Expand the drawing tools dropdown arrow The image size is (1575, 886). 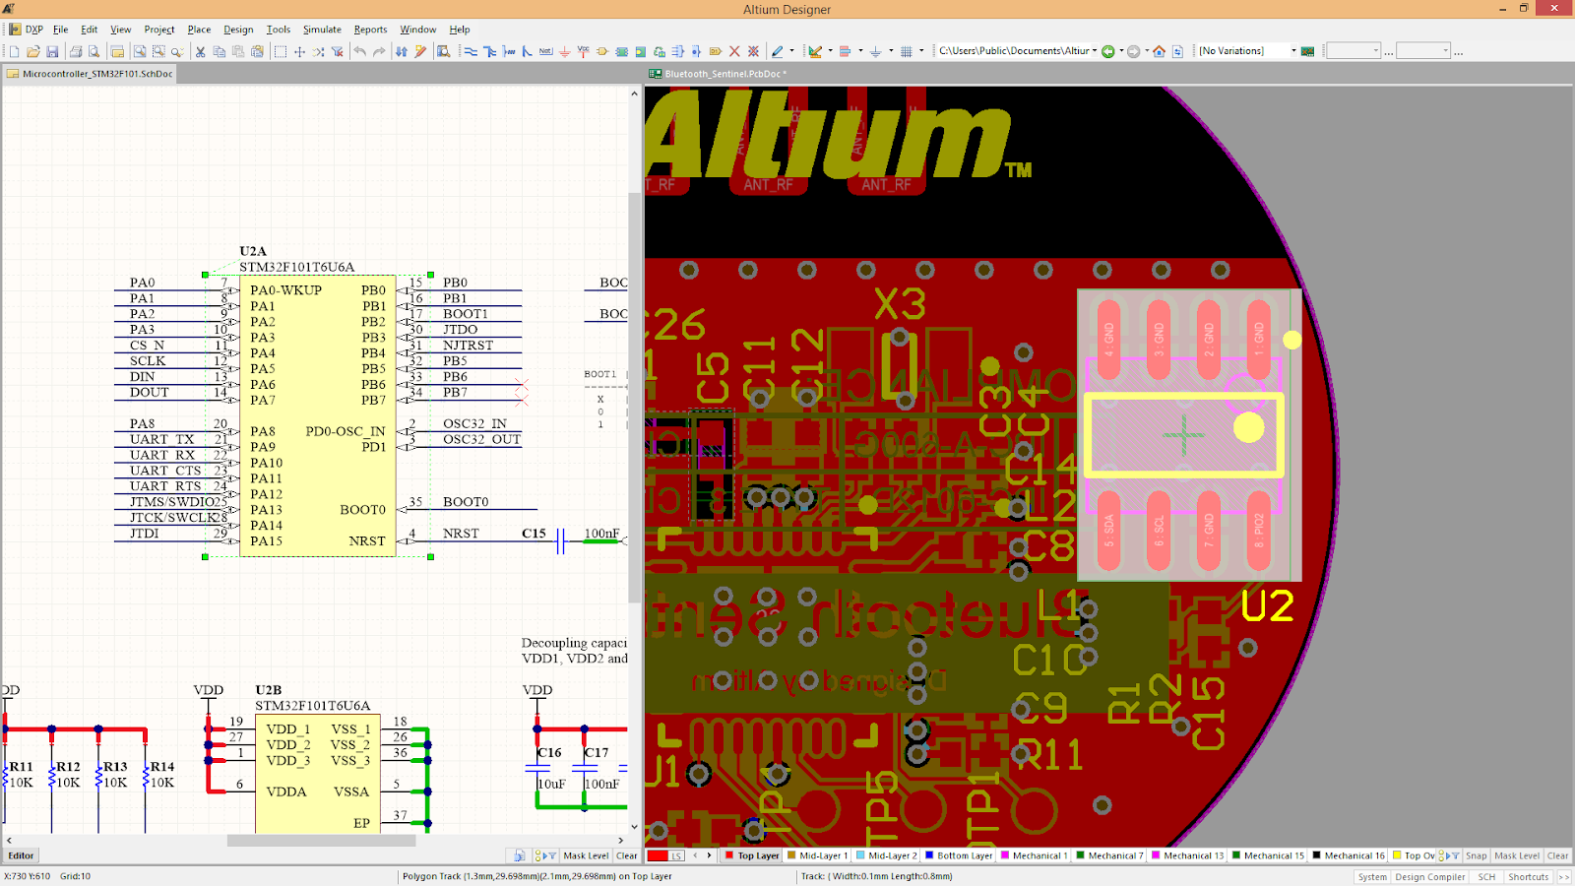coord(830,51)
